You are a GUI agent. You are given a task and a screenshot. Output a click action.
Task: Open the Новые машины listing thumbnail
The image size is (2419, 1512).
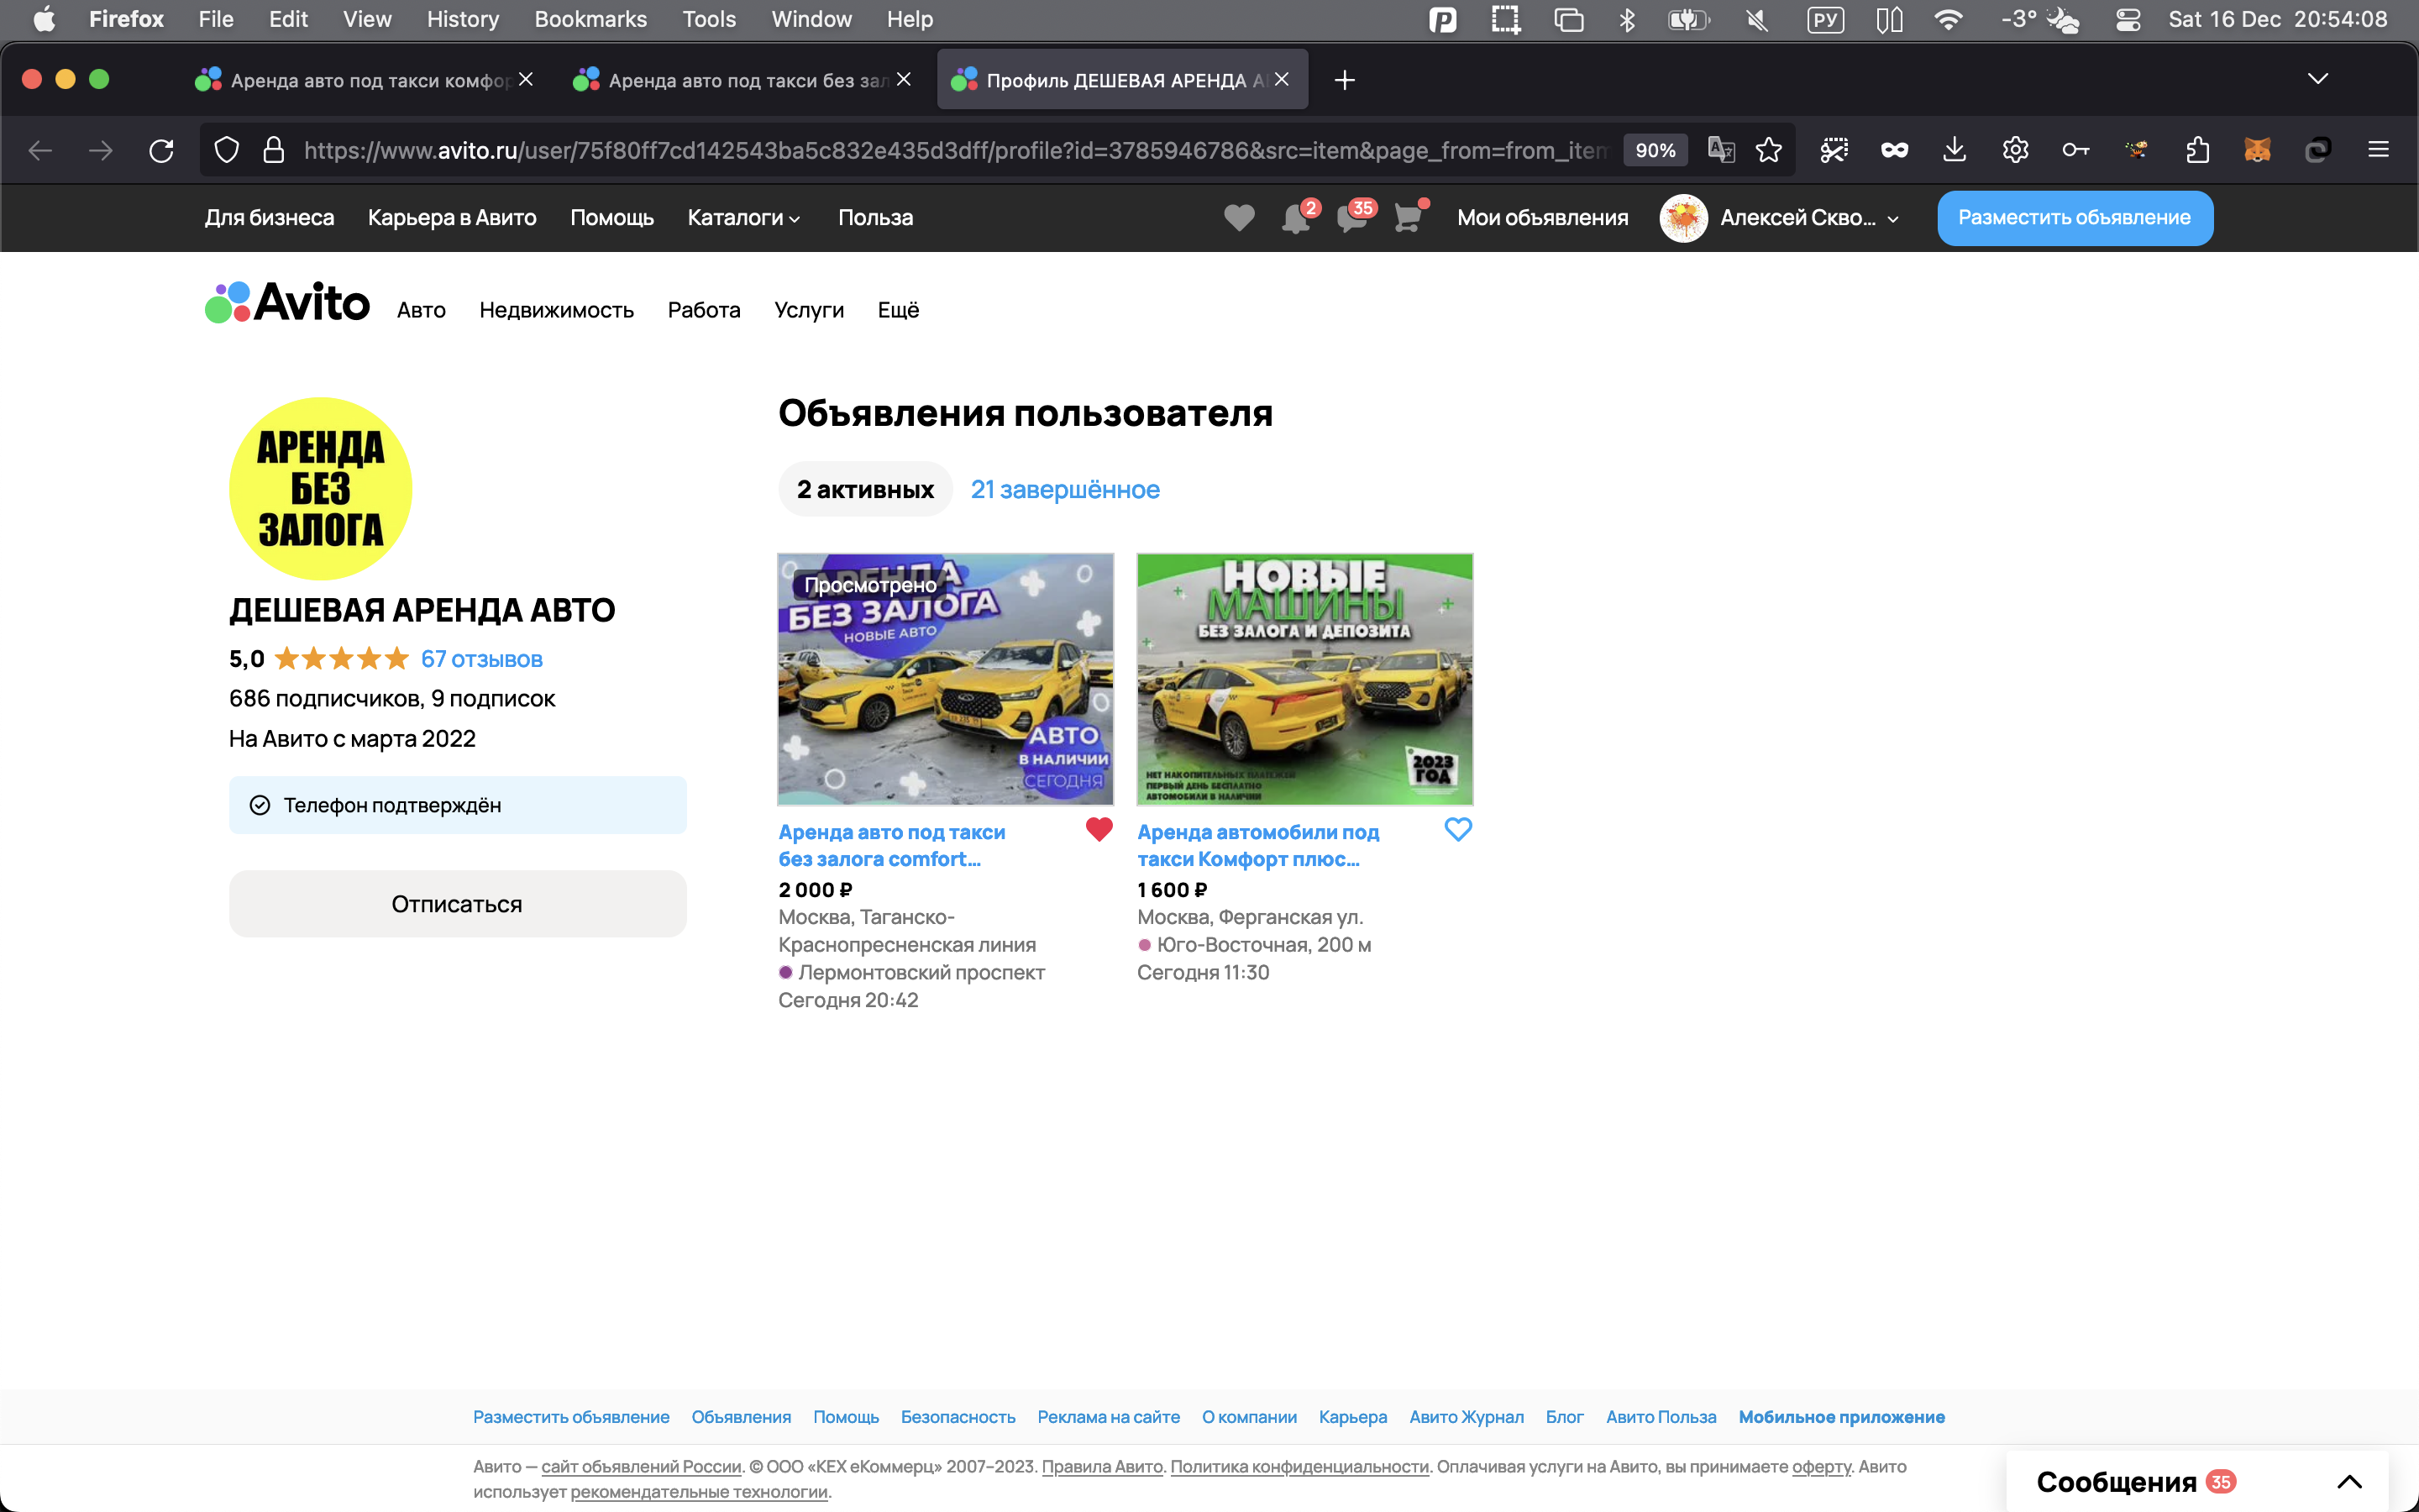coord(1304,679)
